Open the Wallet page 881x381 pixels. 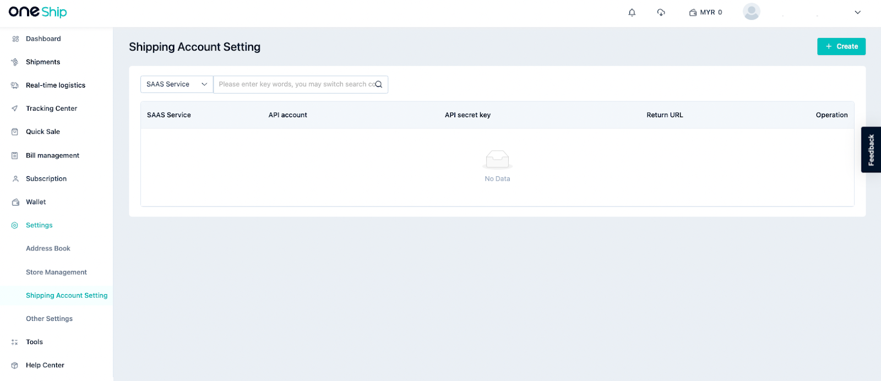tap(36, 202)
